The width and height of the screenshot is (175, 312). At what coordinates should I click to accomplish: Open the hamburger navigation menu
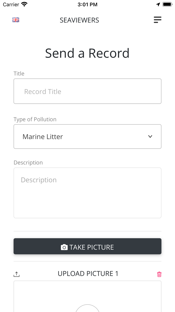(x=157, y=20)
